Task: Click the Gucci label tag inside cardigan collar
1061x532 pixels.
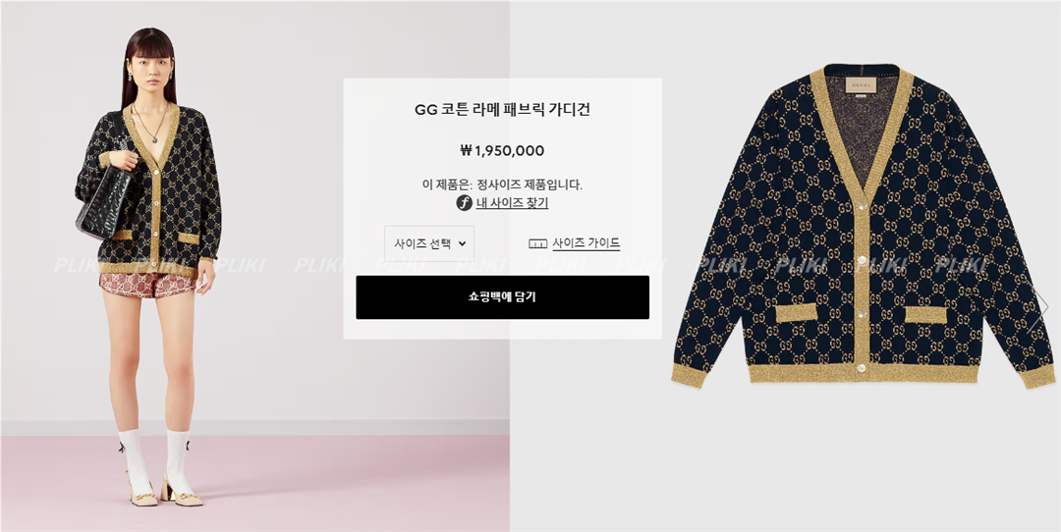Action: pos(863,85)
